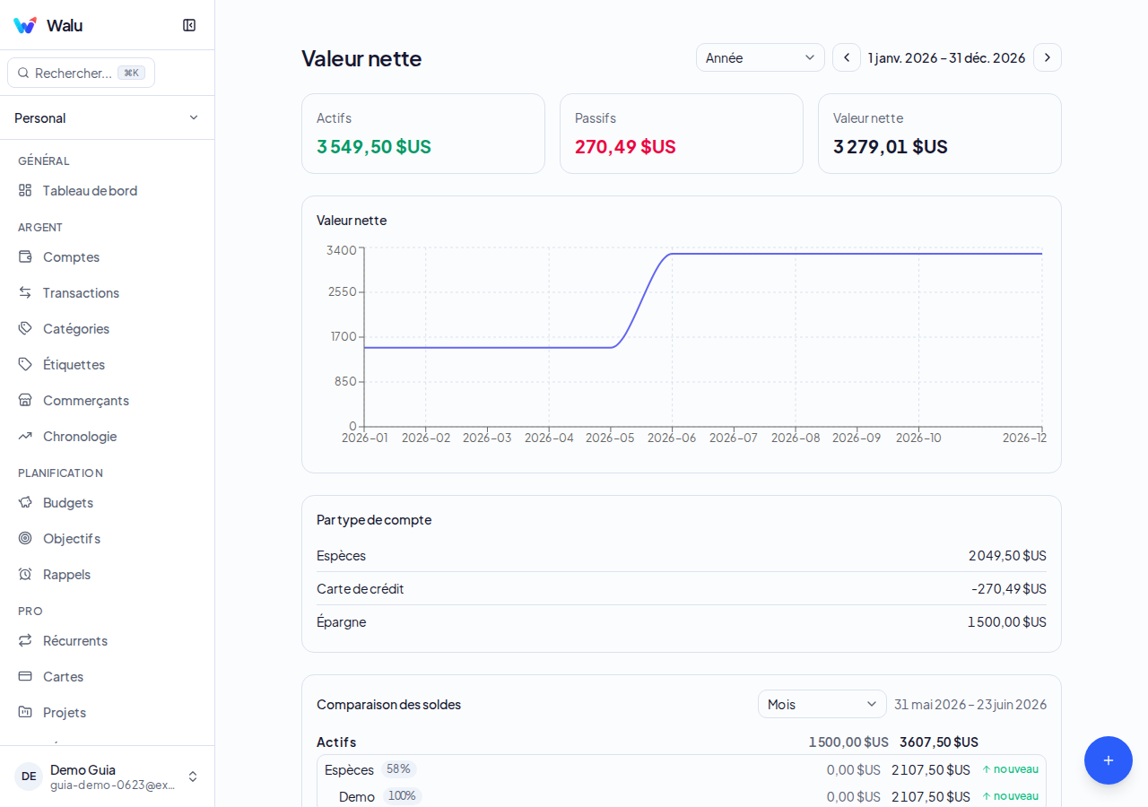Click the Walu logo icon
Image resolution: width=1148 pixels, height=807 pixels.
pos(25,25)
